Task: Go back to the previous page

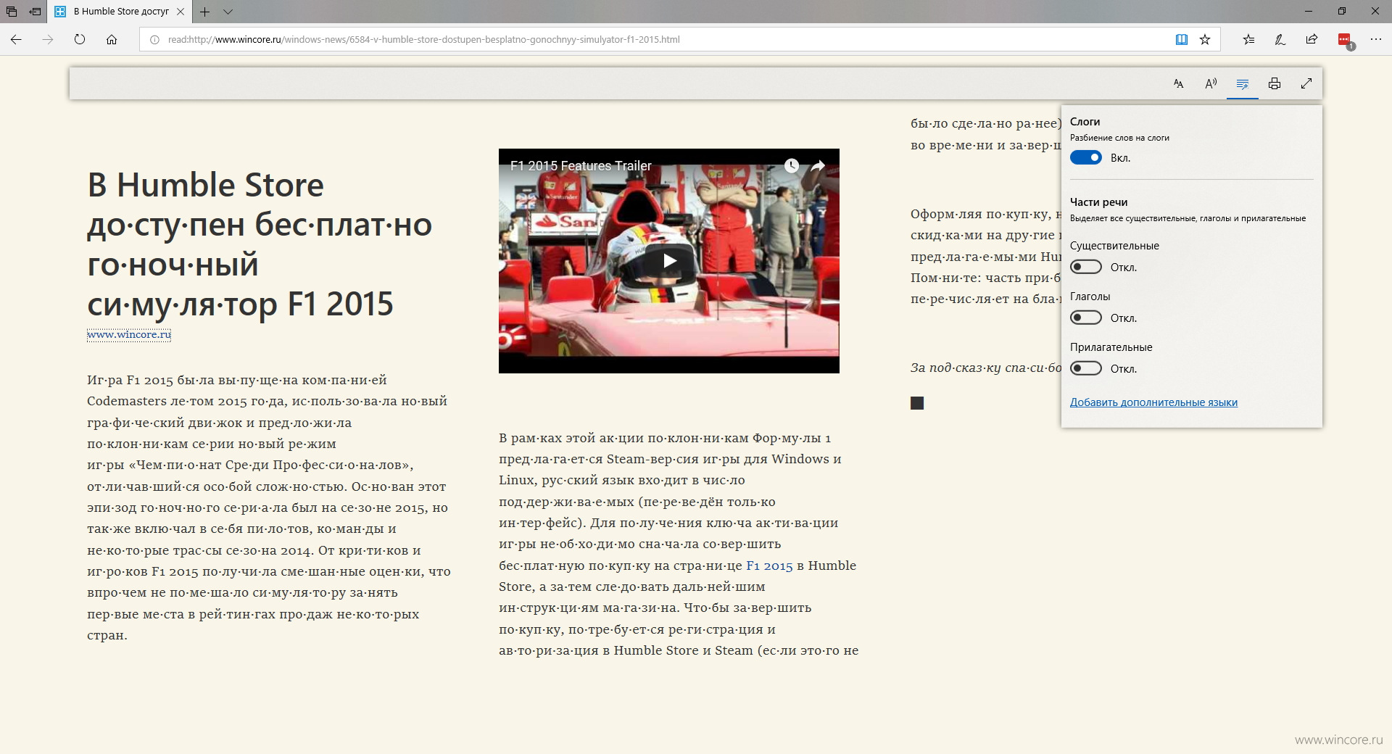Action: (x=16, y=40)
